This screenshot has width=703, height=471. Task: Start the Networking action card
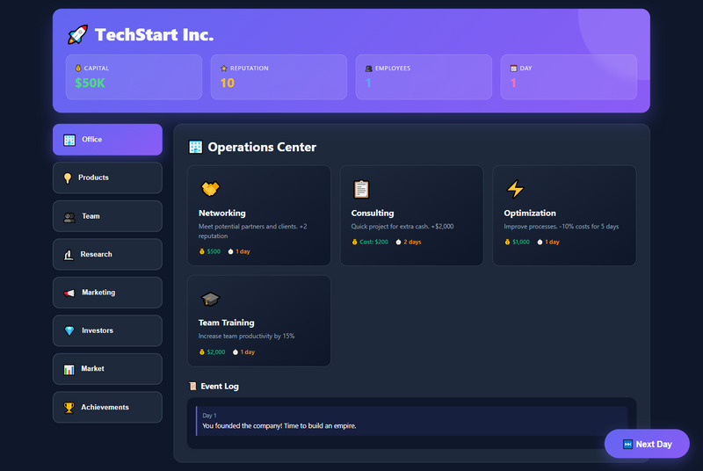tap(259, 215)
